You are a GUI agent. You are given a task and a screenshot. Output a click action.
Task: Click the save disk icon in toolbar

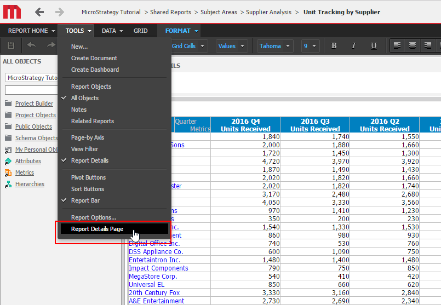tap(11, 46)
